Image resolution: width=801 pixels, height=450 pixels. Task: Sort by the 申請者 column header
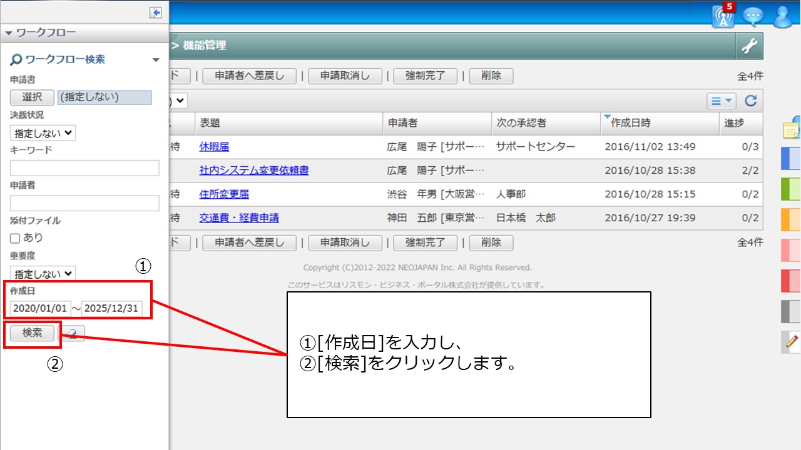[402, 123]
